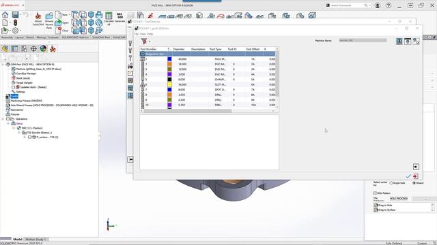The width and height of the screenshot is (437, 245).
Task: Expand the F_contour operation node
Action: 25,137
